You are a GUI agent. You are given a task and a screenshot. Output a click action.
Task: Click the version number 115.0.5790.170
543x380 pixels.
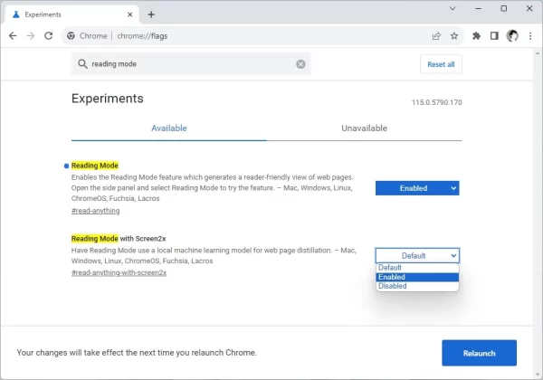point(437,102)
